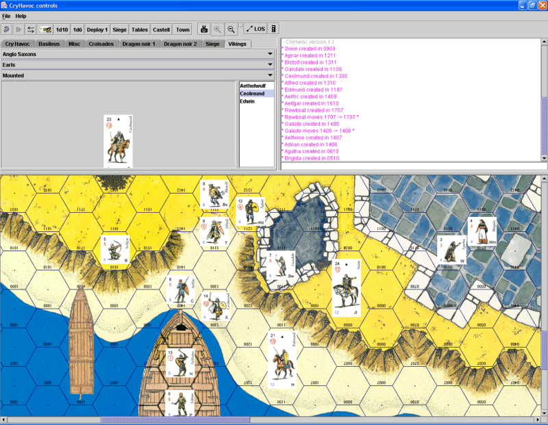Click the log line 'Rowboat created in 1707'

coord(314,110)
